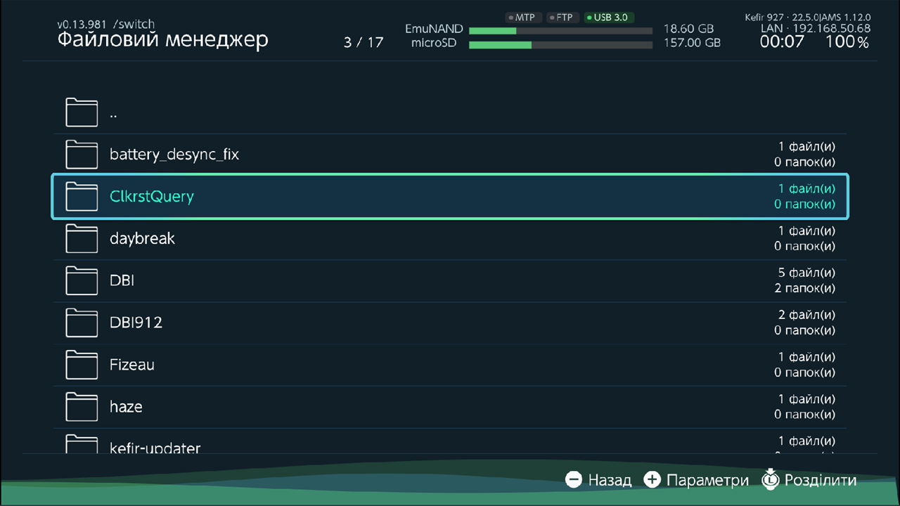Click the Kefir 927 firmware version text

point(807,17)
